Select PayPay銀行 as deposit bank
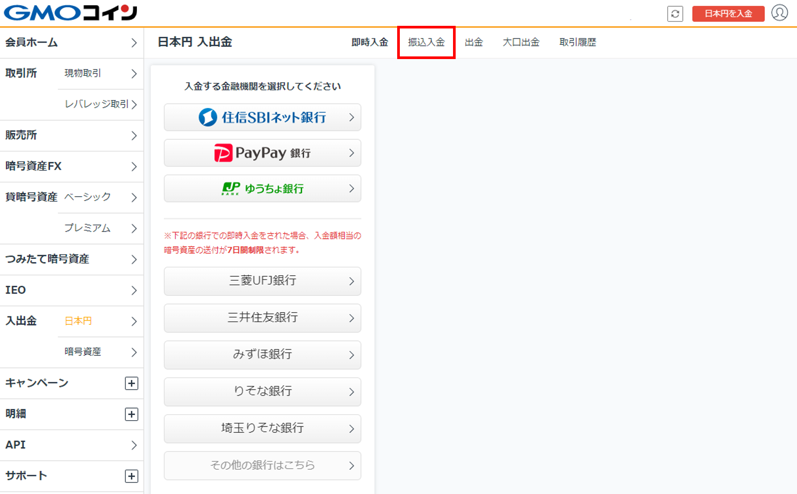Screen dimensions: 797x494 262,153
